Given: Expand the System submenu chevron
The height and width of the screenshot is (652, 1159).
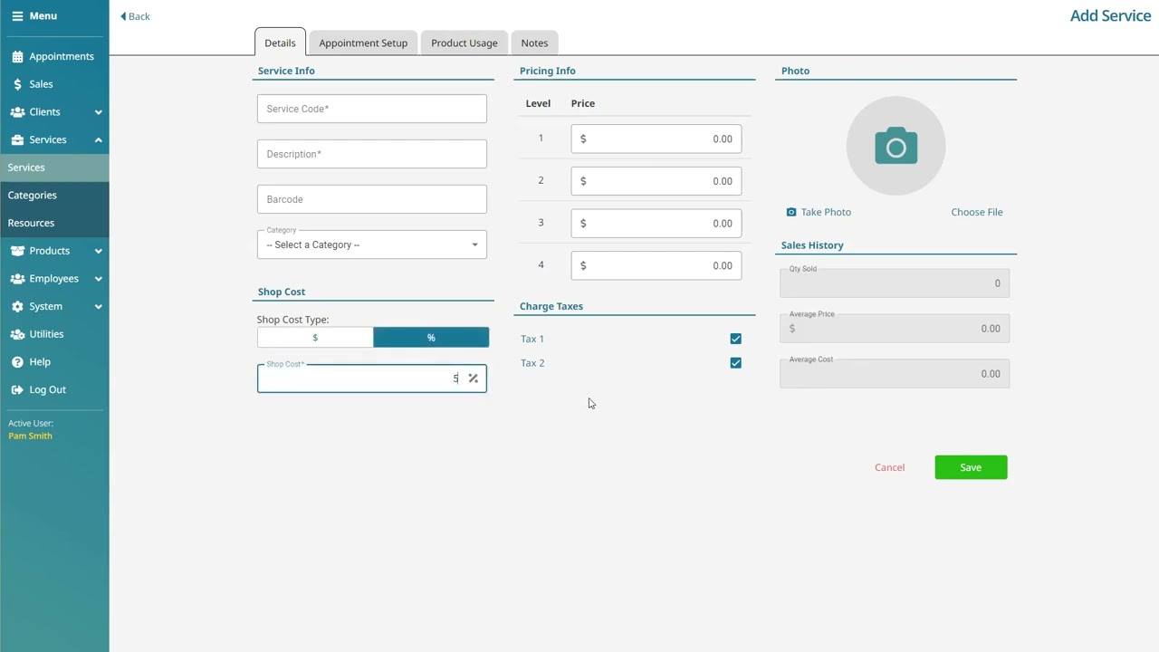Looking at the screenshot, I should [x=98, y=307].
